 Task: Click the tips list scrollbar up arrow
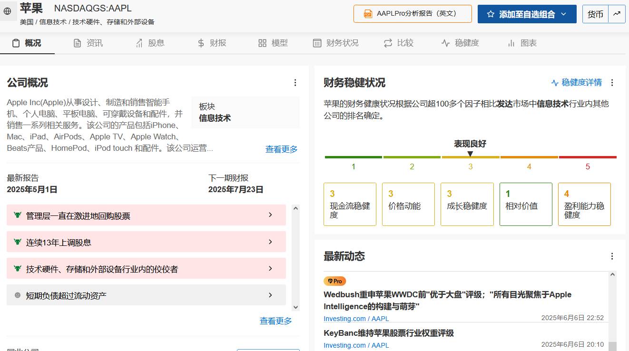[x=295, y=208]
